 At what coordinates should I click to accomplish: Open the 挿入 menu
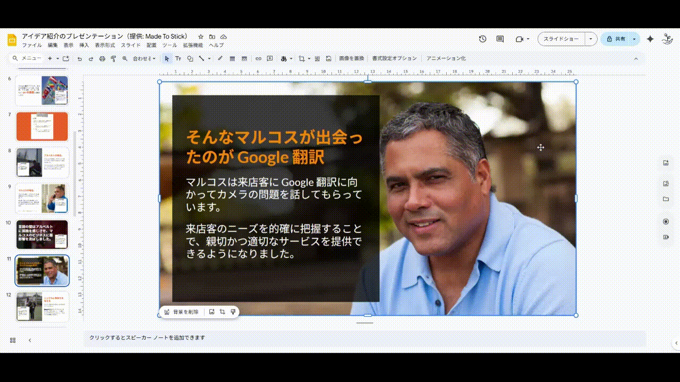coord(84,46)
